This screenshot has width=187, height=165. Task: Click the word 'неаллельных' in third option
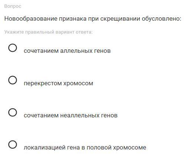[x=80, y=116]
